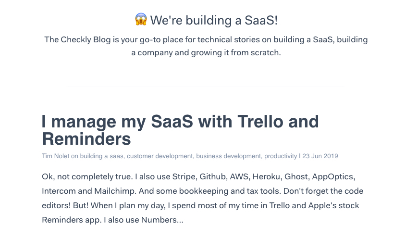The image size is (406, 238).
Task: Click the word "AppOptics" in the excerpt
Action: pos(333,176)
